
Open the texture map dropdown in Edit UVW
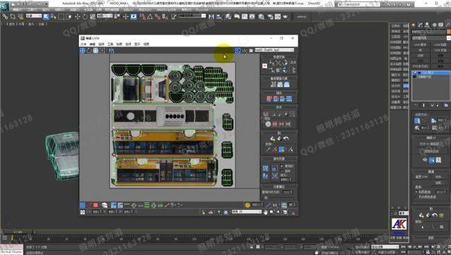[x=274, y=50]
